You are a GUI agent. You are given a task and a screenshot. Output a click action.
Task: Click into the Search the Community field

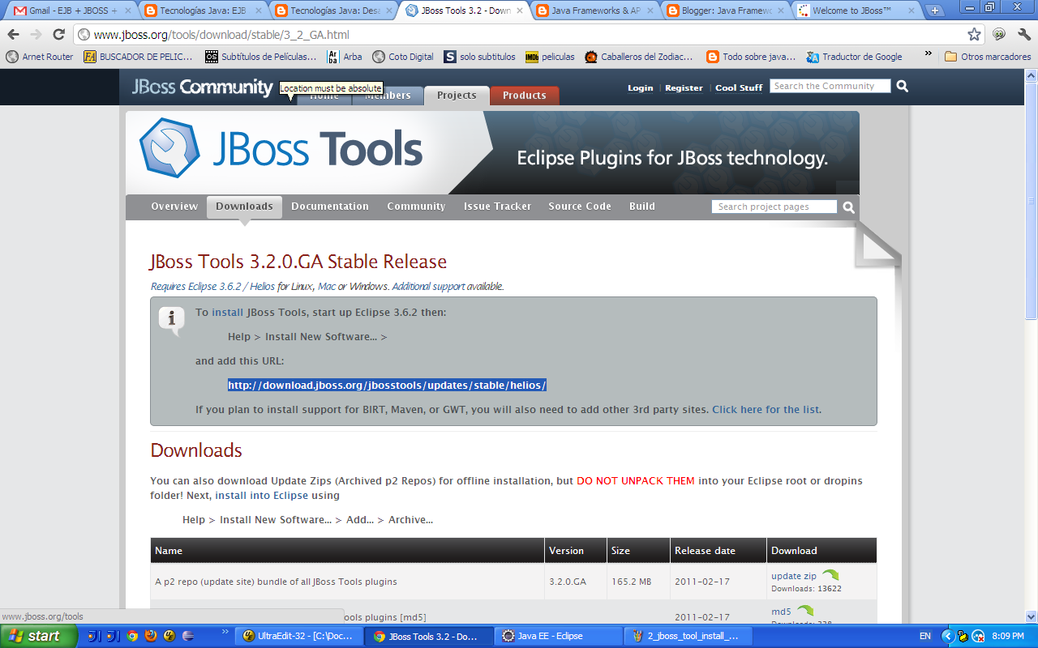pyautogui.click(x=830, y=86)
